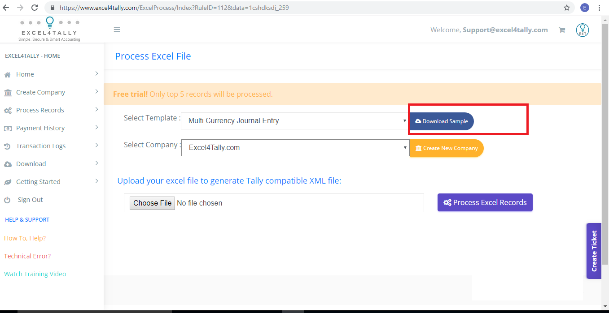
Task: Click the Transaction Logs history icon
Action: click(8, 146)
